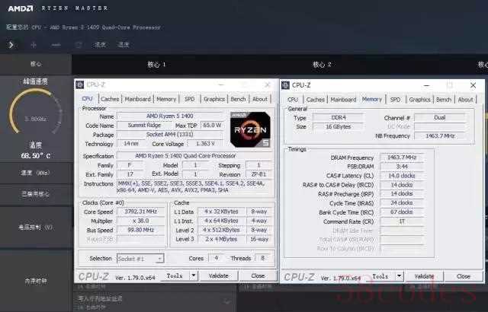Click the temperature reading 68.50° C

click(x=36, y=155)
